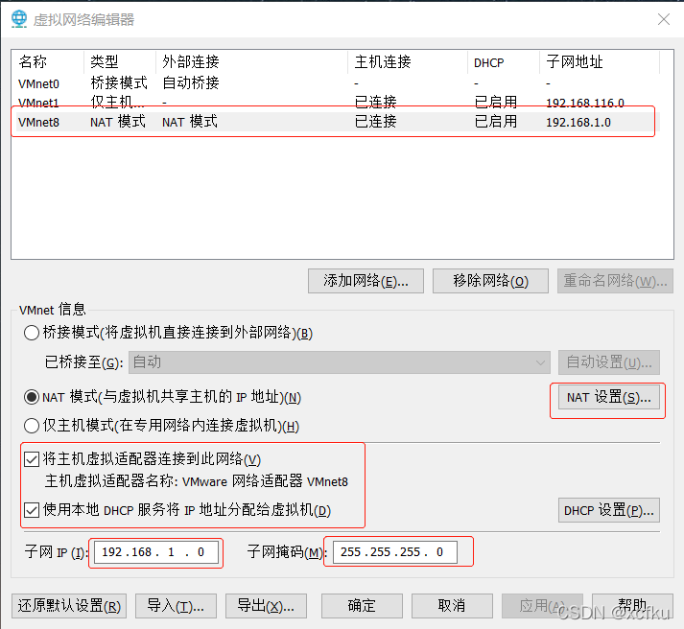Click 导入(T)... button
The width and height of the screenshot is (684, 629).
pyautogui.click(x=176, y=606)
